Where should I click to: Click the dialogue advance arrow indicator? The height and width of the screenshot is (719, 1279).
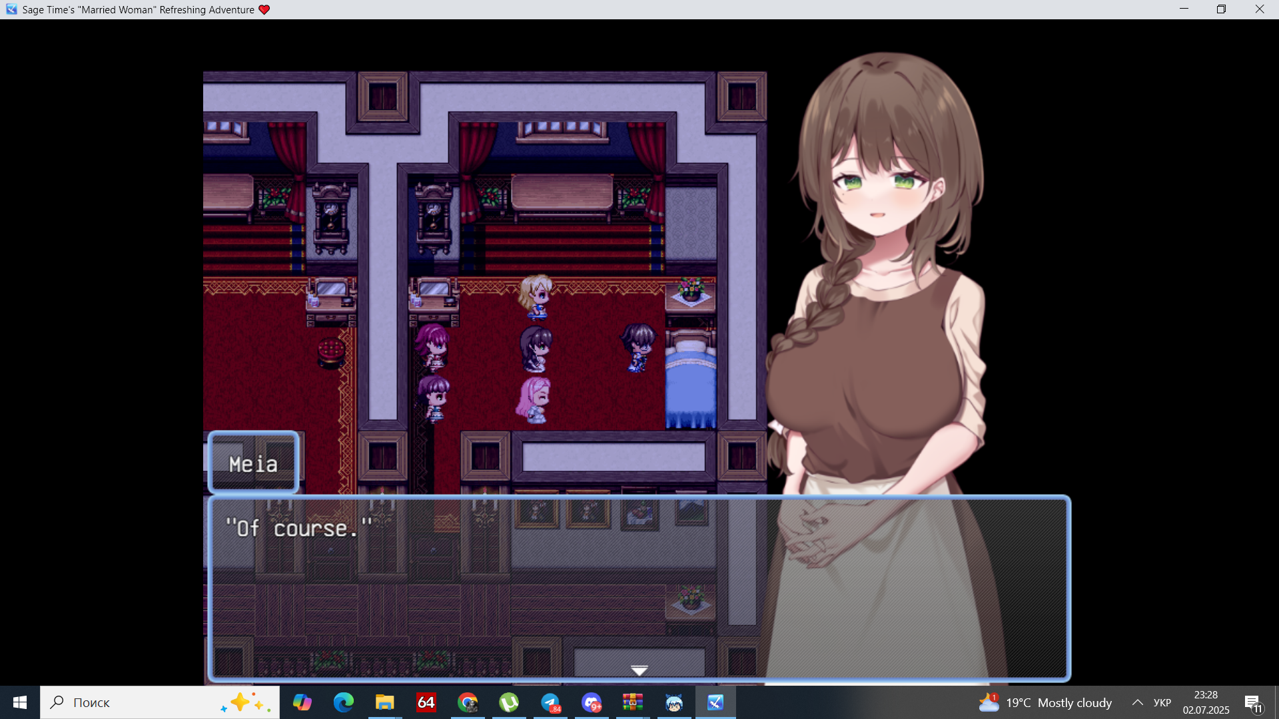click(x=639, y=670)
